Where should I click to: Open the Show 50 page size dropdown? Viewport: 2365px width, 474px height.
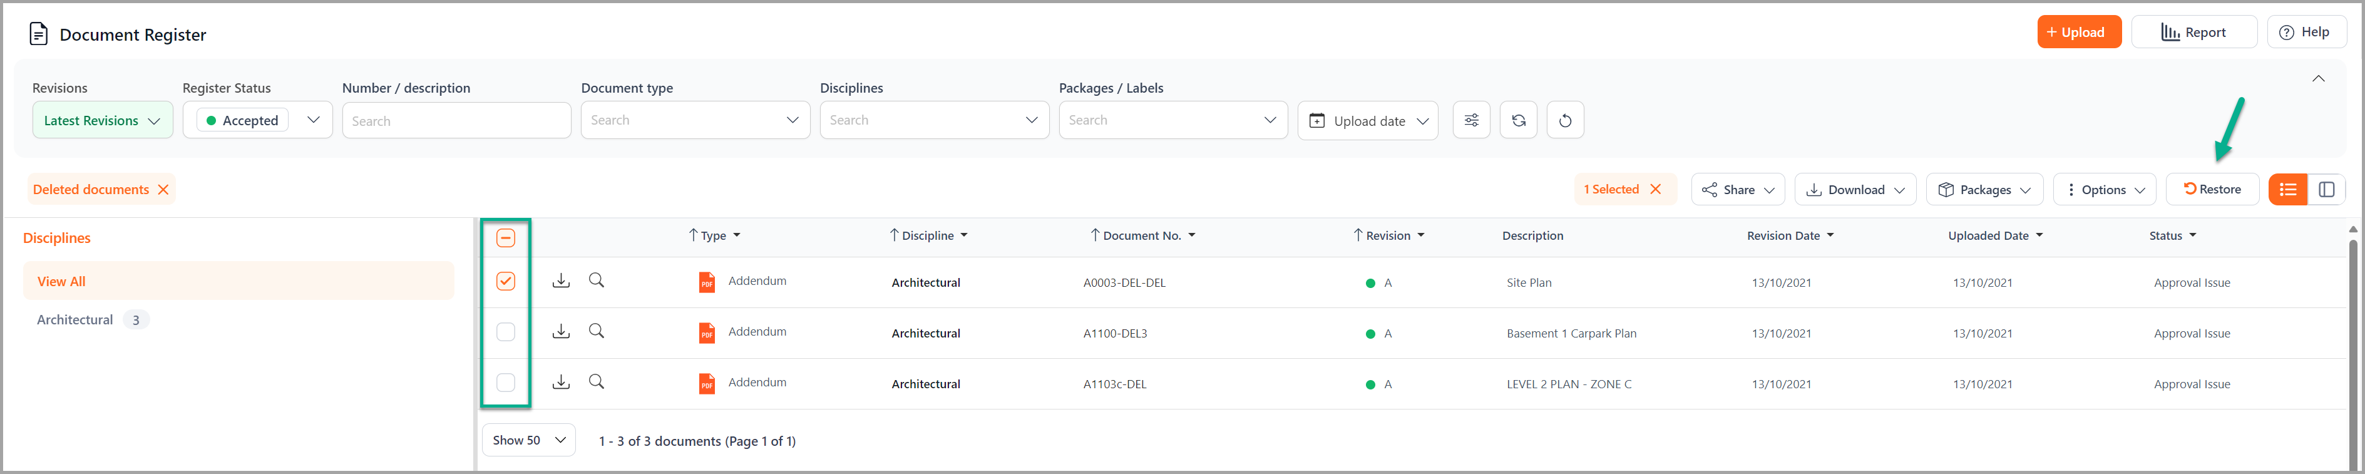(528, 440)
